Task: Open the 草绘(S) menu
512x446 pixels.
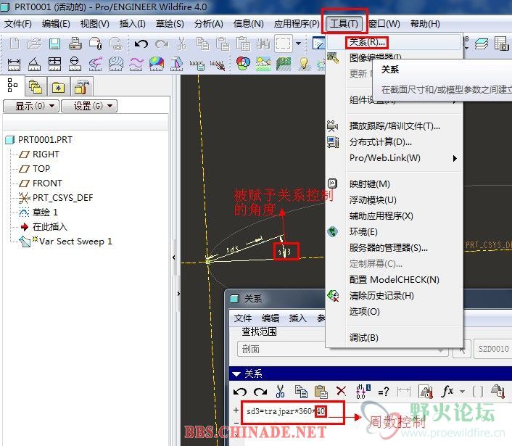Action: coord(170,24)
